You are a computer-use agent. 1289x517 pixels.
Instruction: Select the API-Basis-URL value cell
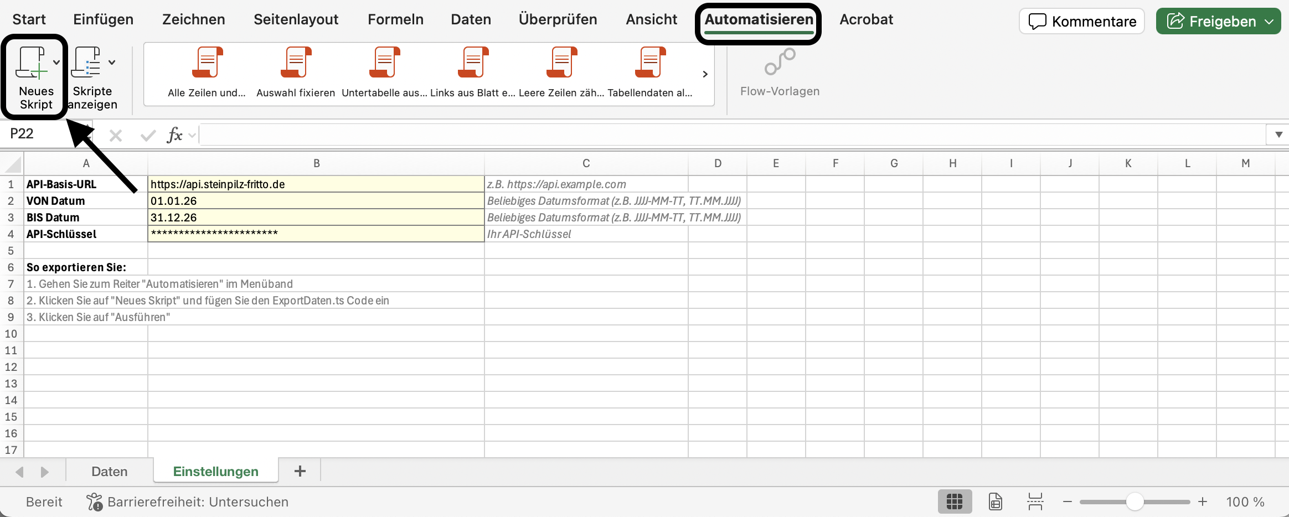click(316, 184)
